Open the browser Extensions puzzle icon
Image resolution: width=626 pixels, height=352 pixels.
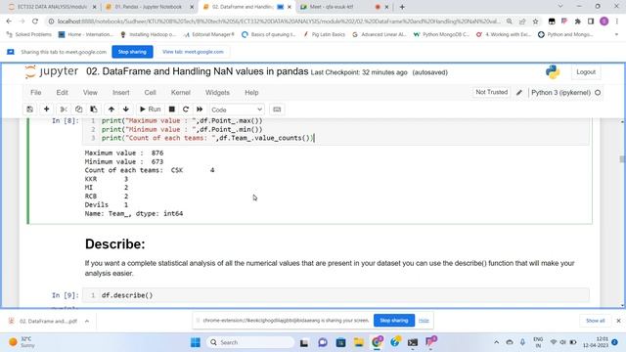click(x=578, y=22)
